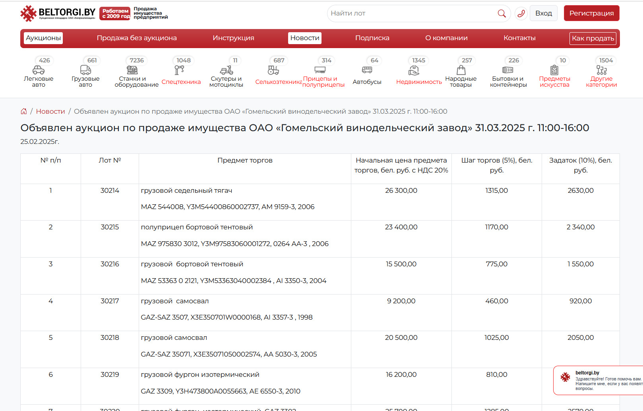Open the Недвижимость category icon
Image resolution: width=643 pixels, height=411 pixels.
point(414,70)
